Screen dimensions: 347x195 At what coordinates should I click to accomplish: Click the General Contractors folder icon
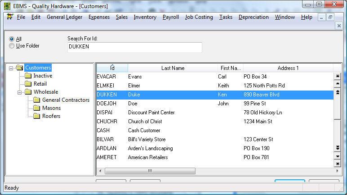[36, 100]
